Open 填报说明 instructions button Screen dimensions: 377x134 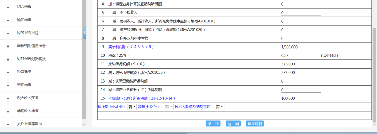tap(255, 124)
